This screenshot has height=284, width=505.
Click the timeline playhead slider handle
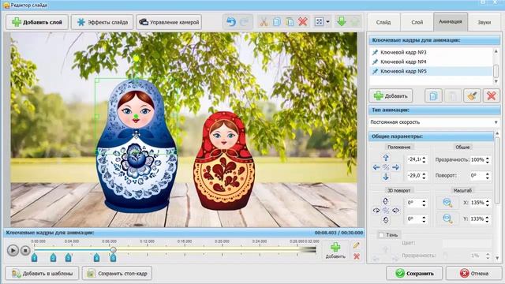pos(113,249)
